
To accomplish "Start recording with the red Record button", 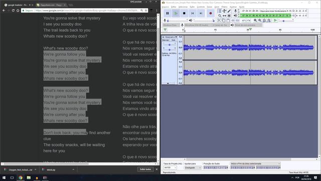I will point(211,14).
